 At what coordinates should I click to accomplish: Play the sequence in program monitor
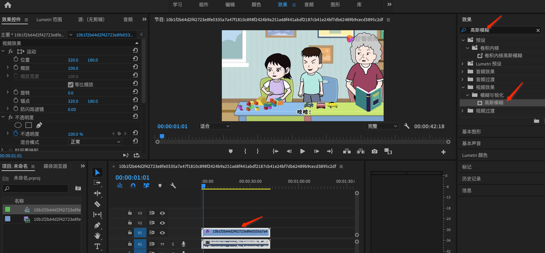coord(302,151)
